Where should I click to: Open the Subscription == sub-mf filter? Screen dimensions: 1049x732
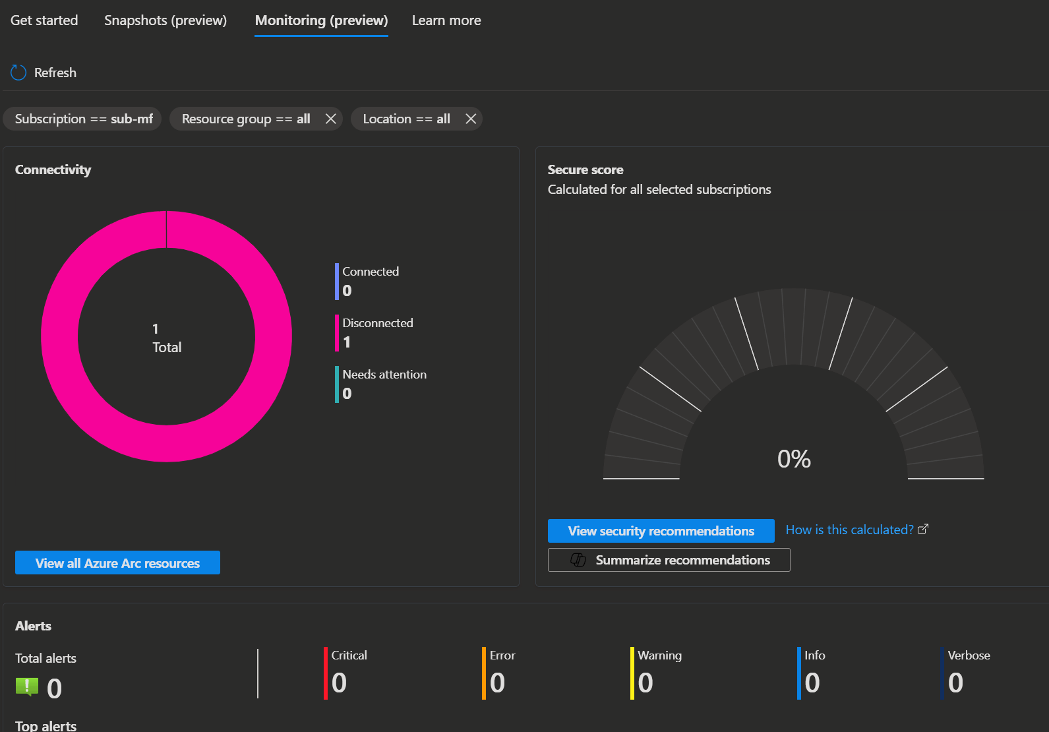pos(83,119)
